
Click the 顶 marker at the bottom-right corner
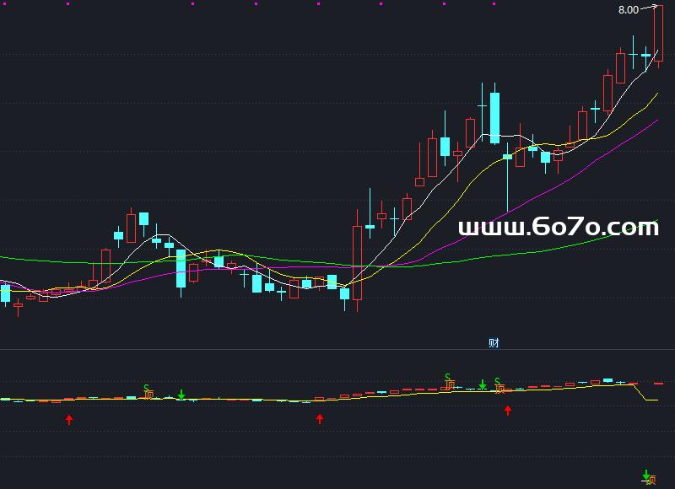(651, 480)
